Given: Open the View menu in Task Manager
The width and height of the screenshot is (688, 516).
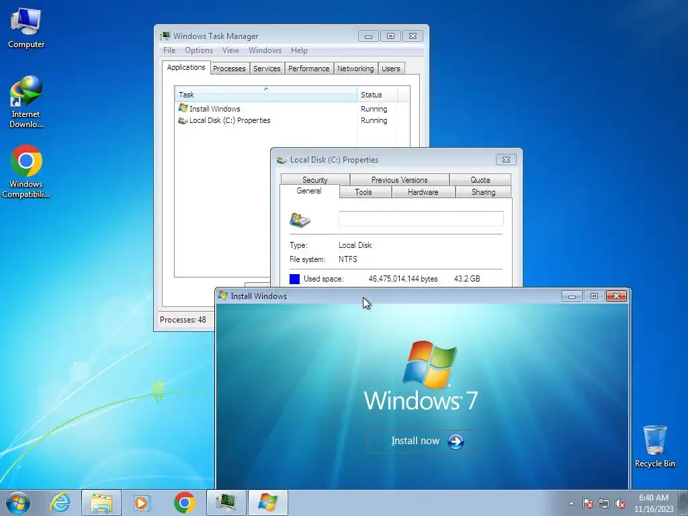Looking at the screenshot, I should pyautogui.click(x=230, y=50).
